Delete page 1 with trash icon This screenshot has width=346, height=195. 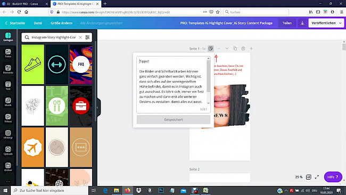pos(243,48)
